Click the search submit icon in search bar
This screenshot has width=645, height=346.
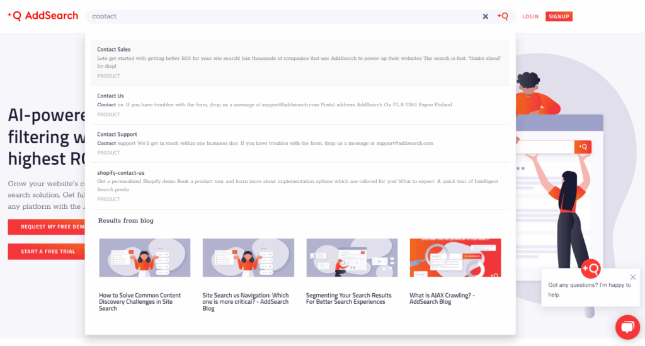point(503,16)
